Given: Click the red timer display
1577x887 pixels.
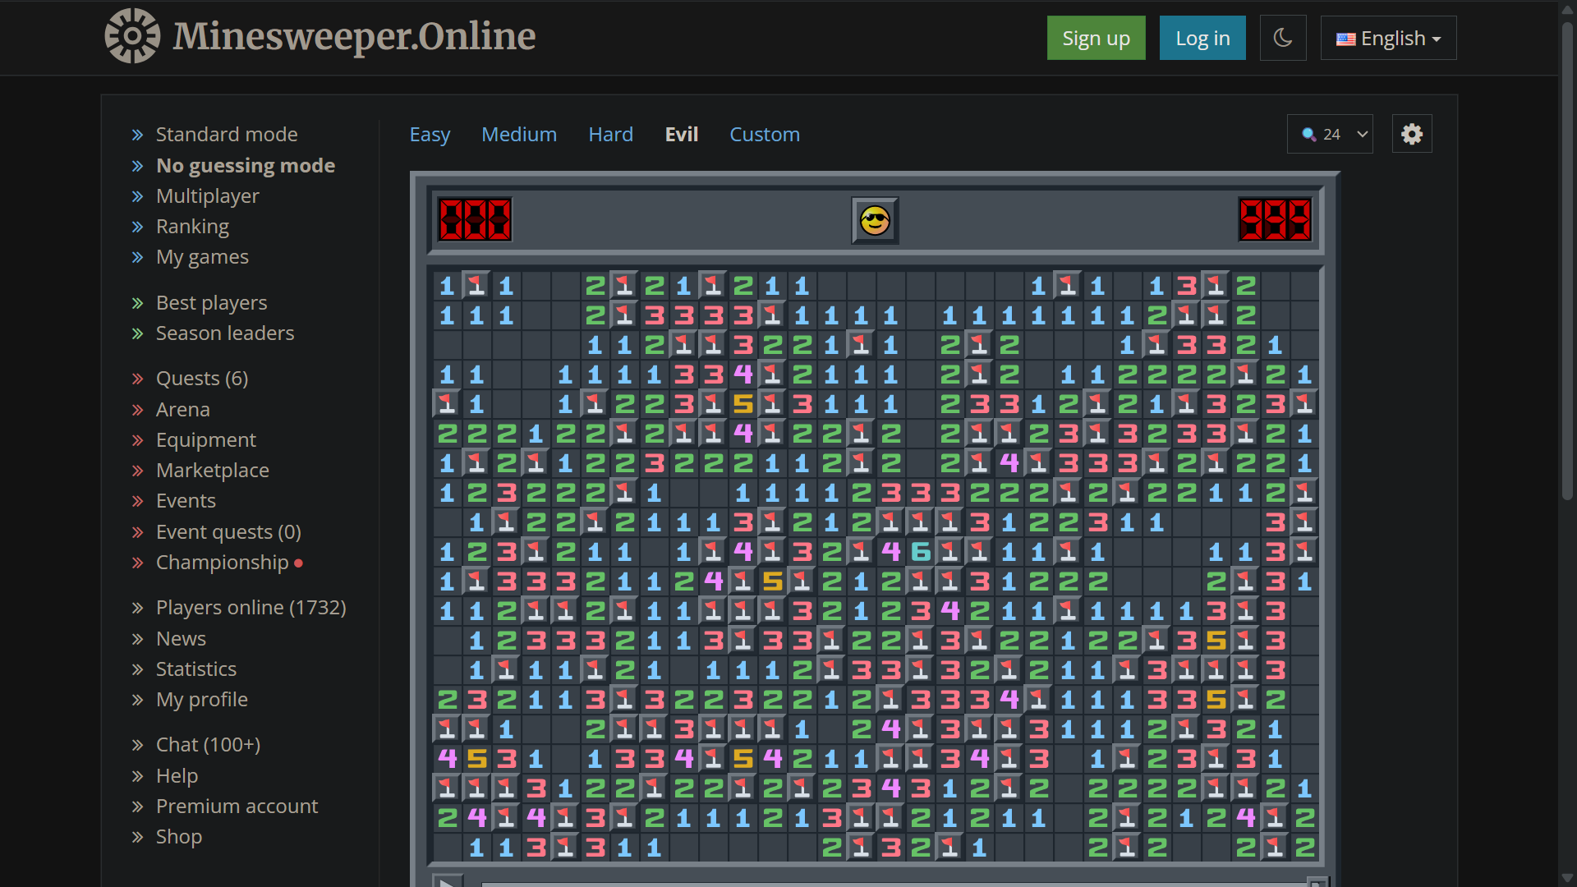Looking at the screenshot, I should point(1275,220).
